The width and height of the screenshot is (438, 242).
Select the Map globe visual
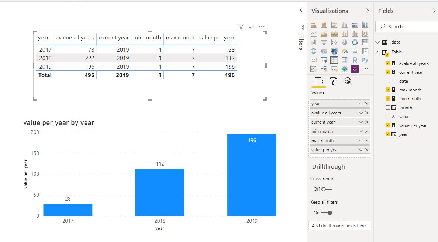click(313, 51)
